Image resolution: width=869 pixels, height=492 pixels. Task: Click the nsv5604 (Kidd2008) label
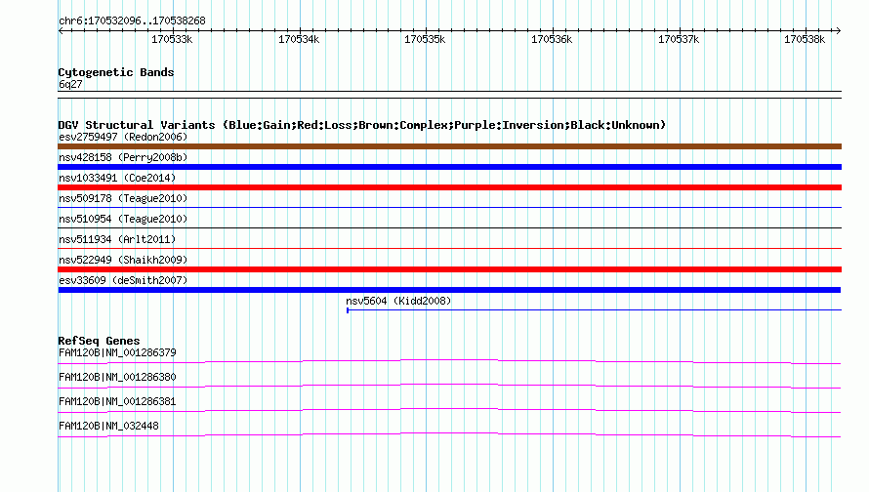[x=398, y=301]
